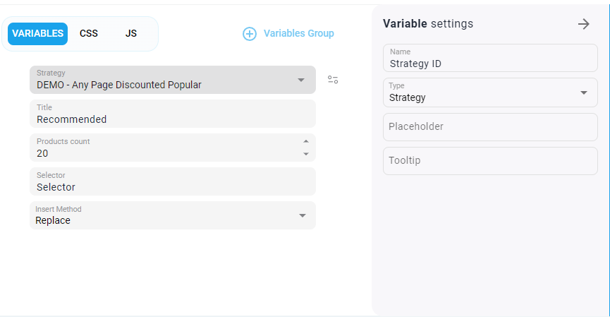Open the Insert Method dropdown
Screen dimensions: 610x317
(302, 215)
